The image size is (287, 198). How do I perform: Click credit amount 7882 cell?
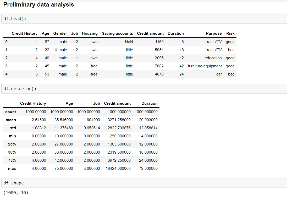pyautogui.click(x=159, y=66)
